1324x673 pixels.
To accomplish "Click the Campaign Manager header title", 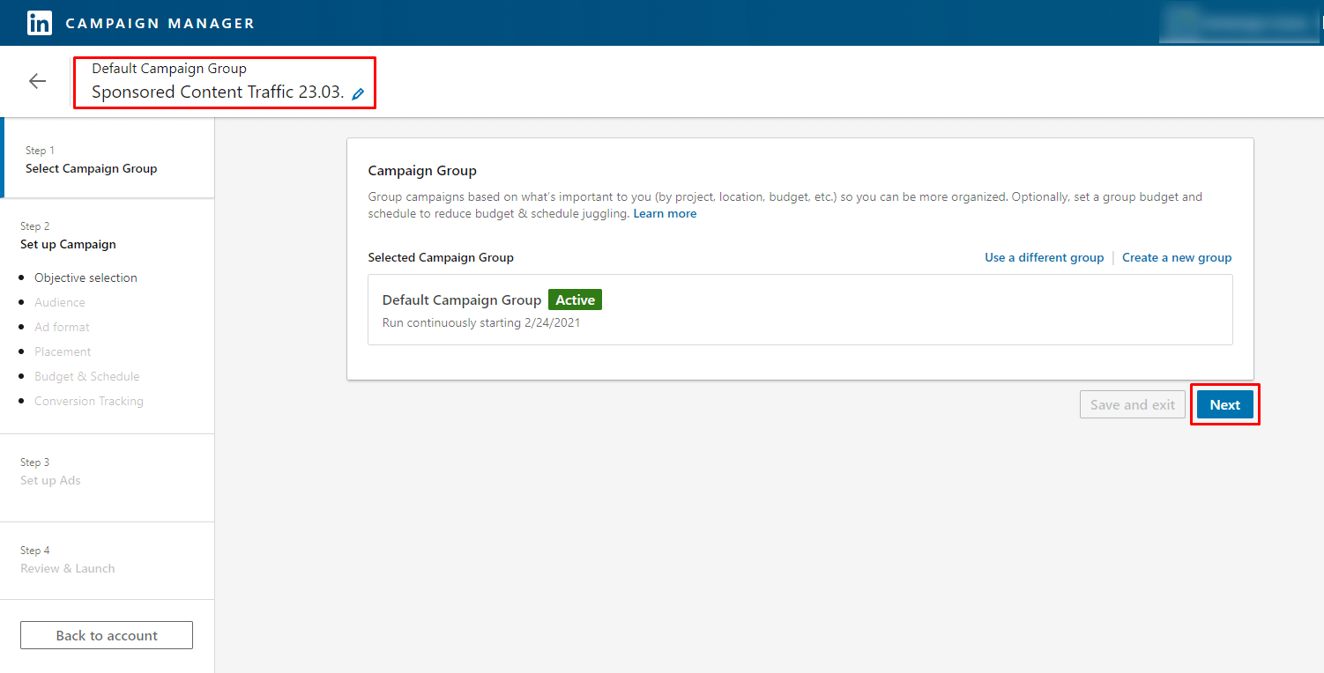I will click(160, 24).
